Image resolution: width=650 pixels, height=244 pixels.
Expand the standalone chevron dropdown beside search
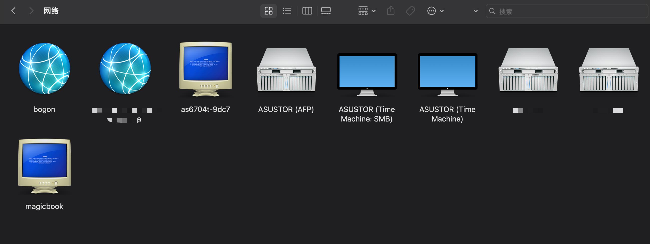click(476, 11)
